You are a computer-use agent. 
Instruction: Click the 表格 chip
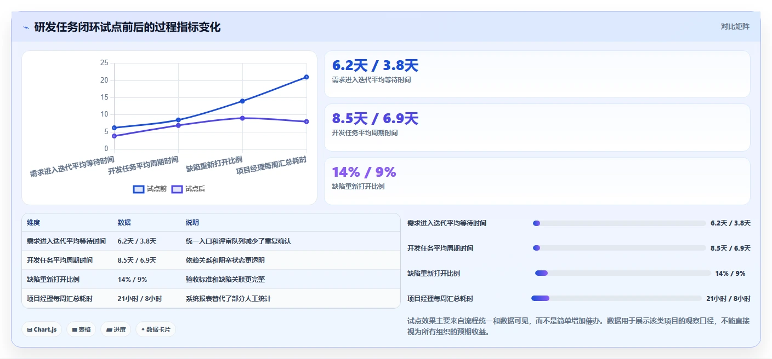pos(81,329)
